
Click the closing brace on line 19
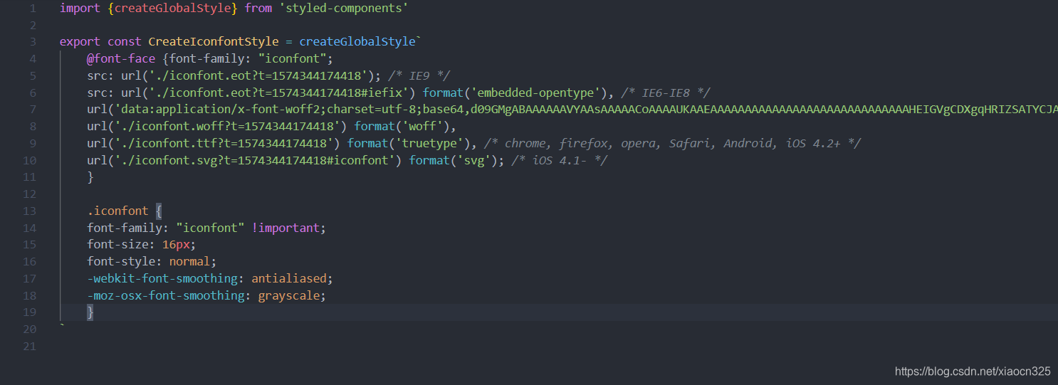click(x=90, y=312)
